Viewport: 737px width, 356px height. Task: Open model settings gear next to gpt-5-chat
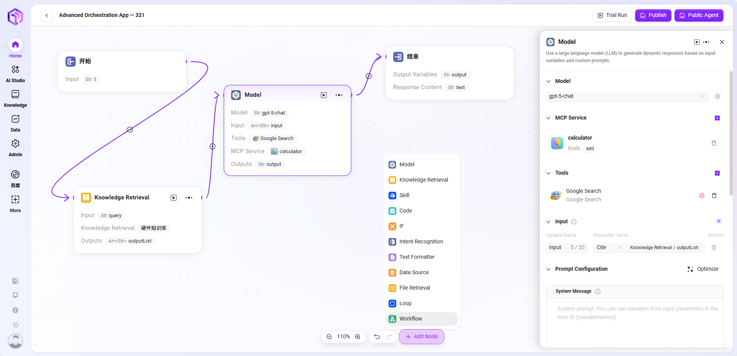pyautogui.click(x=718, y=96)
